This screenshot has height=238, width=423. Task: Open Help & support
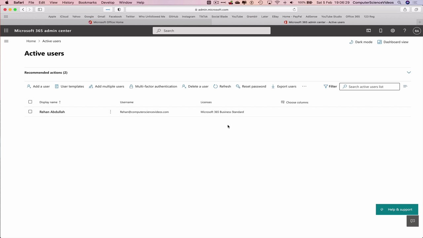[397, 210]
